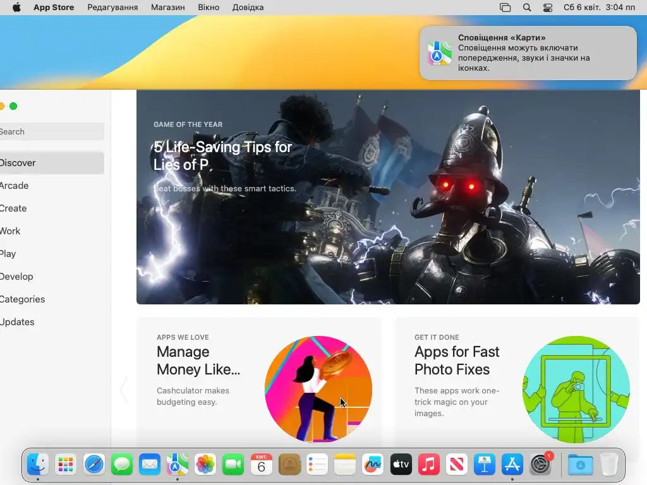Click the Сповіщення «Карти» notification banner
This screenshot has height=485, width=647.
click(528, 53)
